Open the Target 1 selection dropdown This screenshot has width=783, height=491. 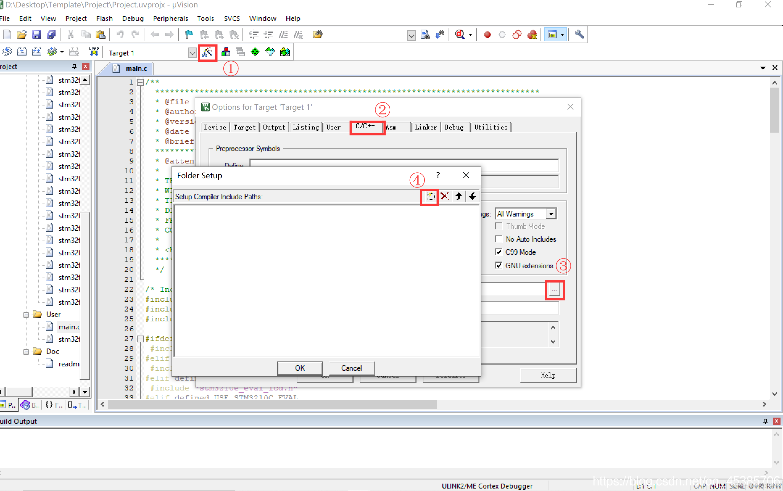click(192, 53)
